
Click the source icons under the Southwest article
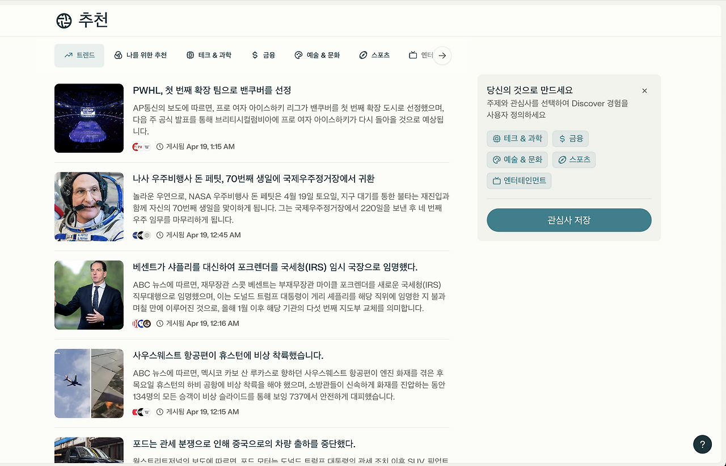pyautogui.click(x=141, y=412)
